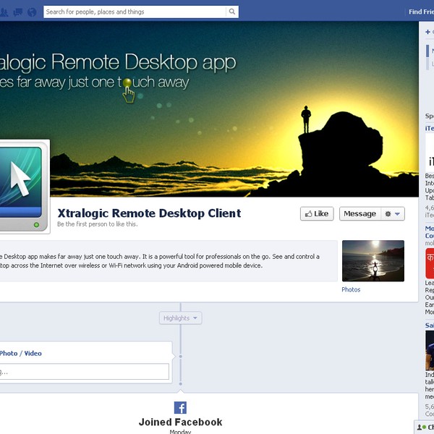The height and width of the screenshot is (434, 434).
Task: Open the Photos link
Action: click(x=351, y=289)
